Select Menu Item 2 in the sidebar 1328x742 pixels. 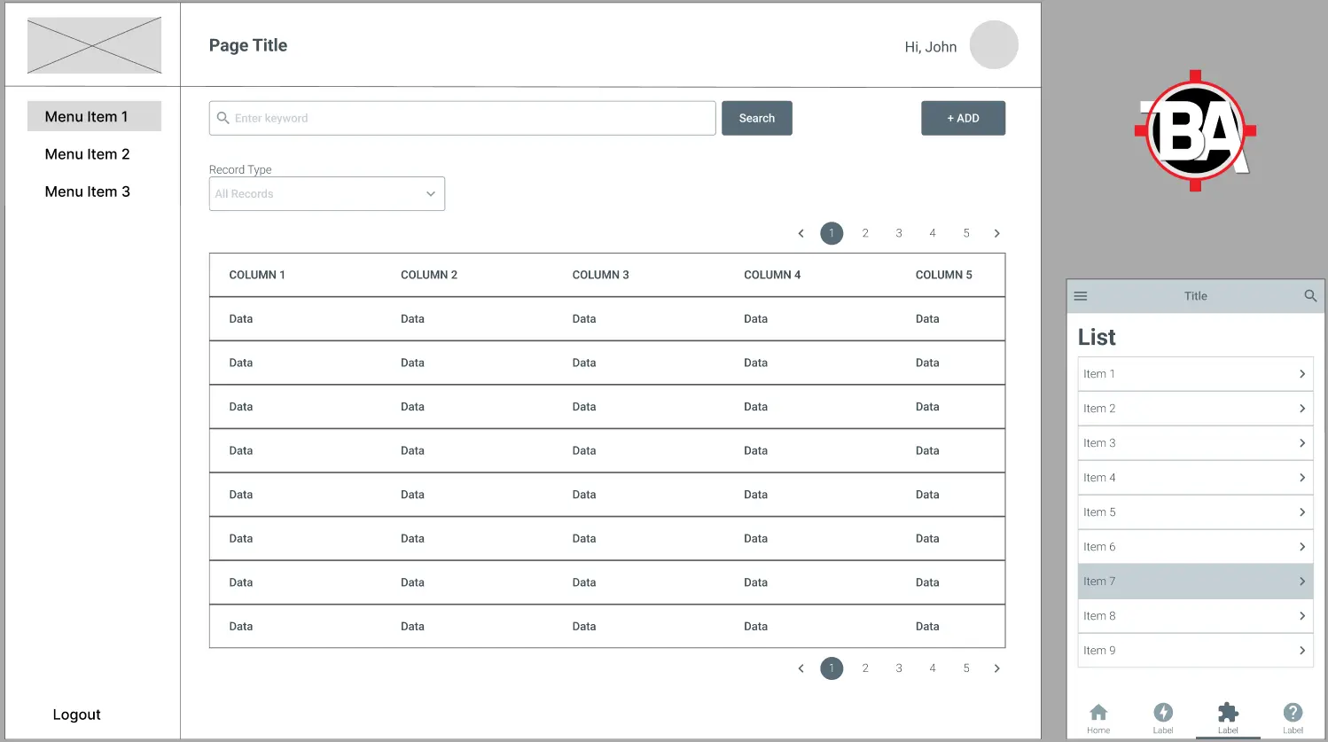coord(87,153)
